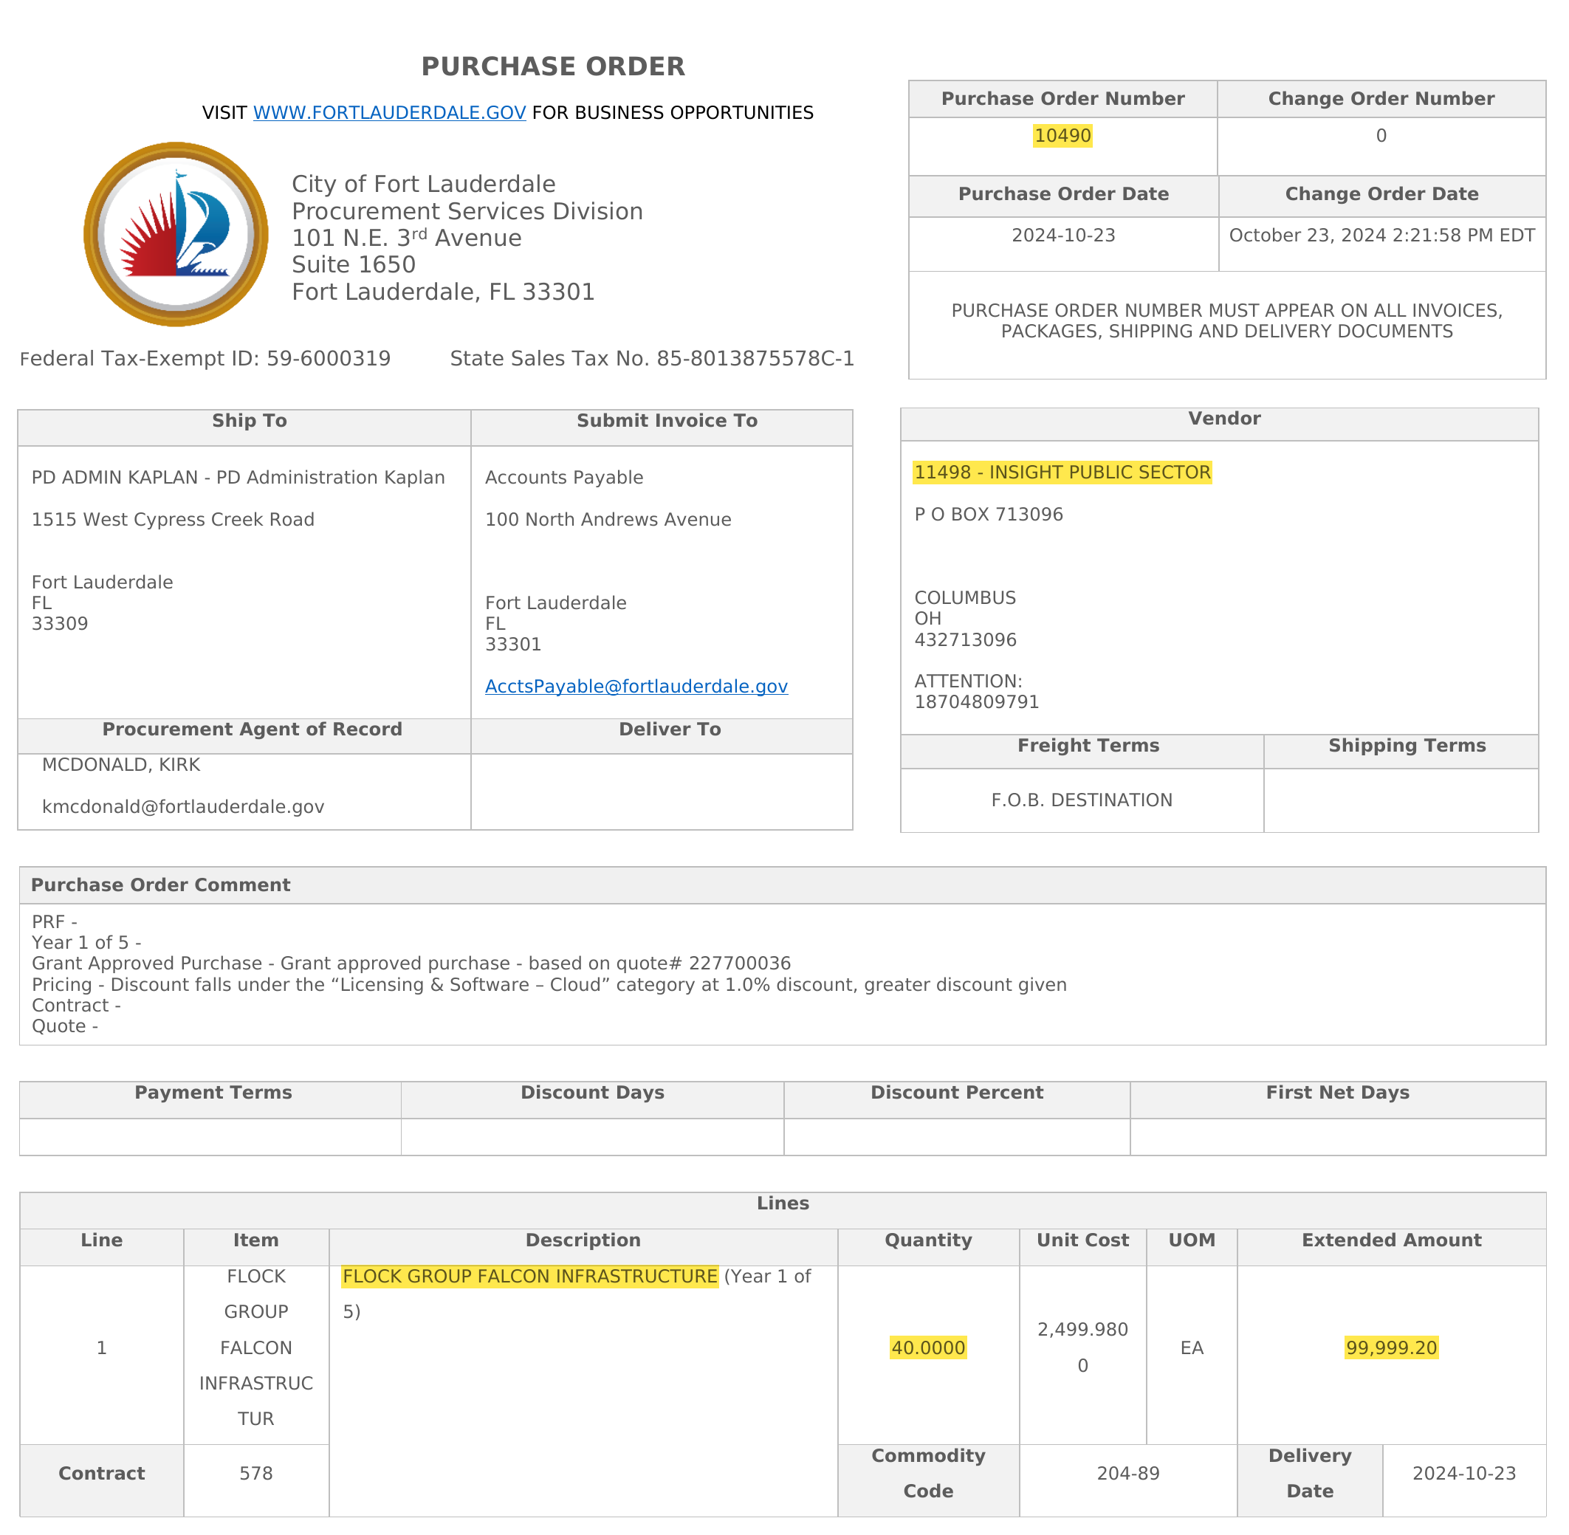
Task: Click the change order date October 23, 2024 2:21:58 PM EDT
Action: click(1381, 236)
